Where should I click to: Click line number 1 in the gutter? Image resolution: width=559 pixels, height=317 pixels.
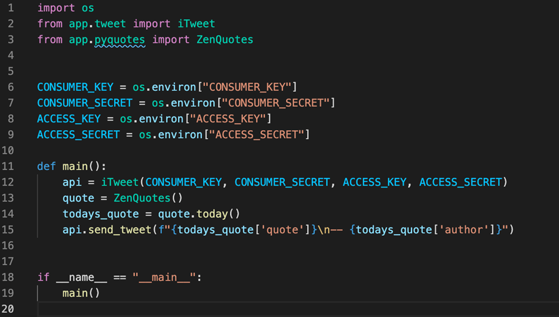point(10,8)
